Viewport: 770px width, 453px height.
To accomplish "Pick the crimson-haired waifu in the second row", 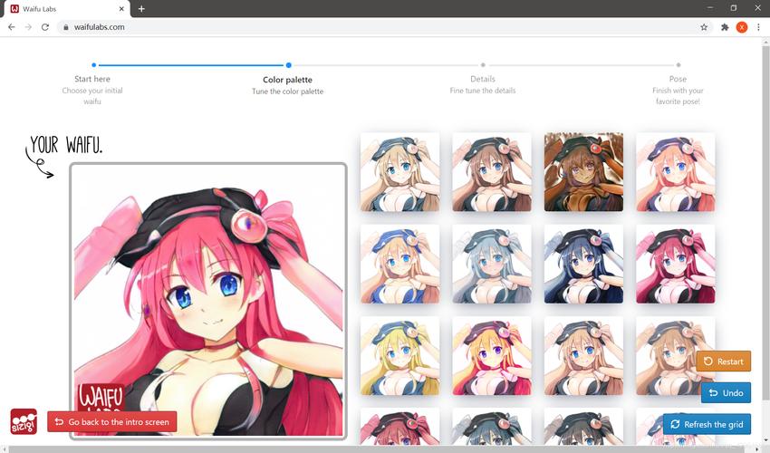I will [675, 264].
